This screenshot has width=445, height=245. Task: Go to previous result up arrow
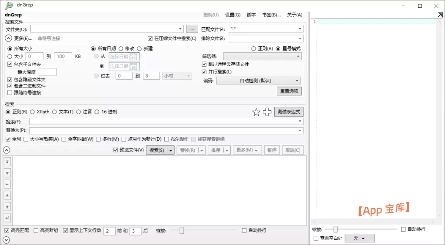[7, 195]
